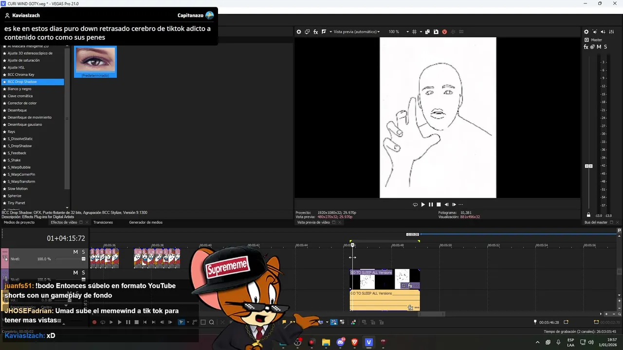
Task: Go to end of timeline
Action: coord(153,322)
